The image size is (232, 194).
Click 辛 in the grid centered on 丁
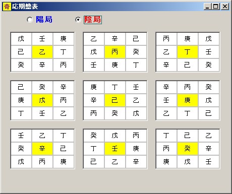[166, 65]
